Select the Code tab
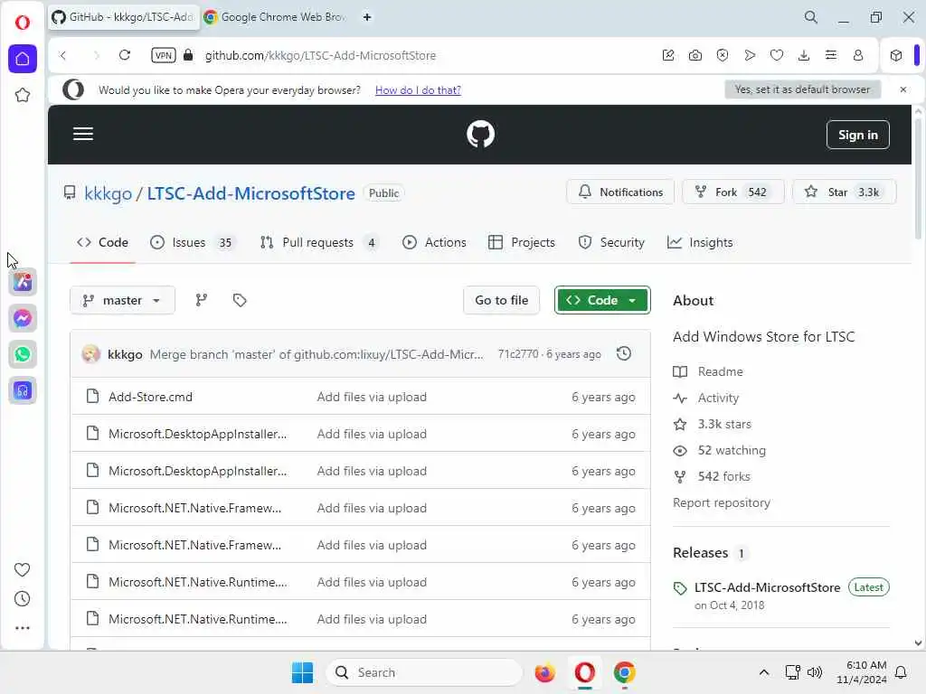The height and width of the screenshot is (694, 926). [x=102, y=242]
